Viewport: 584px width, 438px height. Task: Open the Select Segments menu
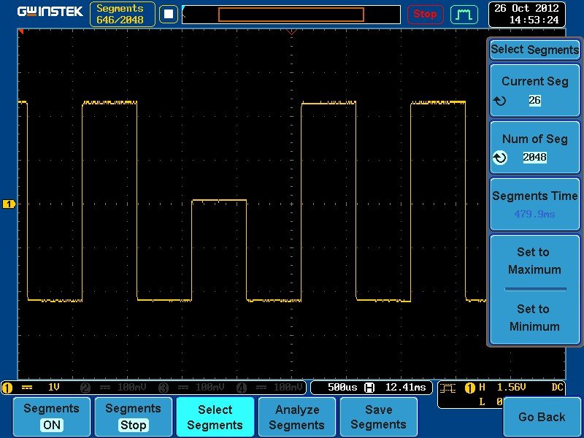point(215,417)
